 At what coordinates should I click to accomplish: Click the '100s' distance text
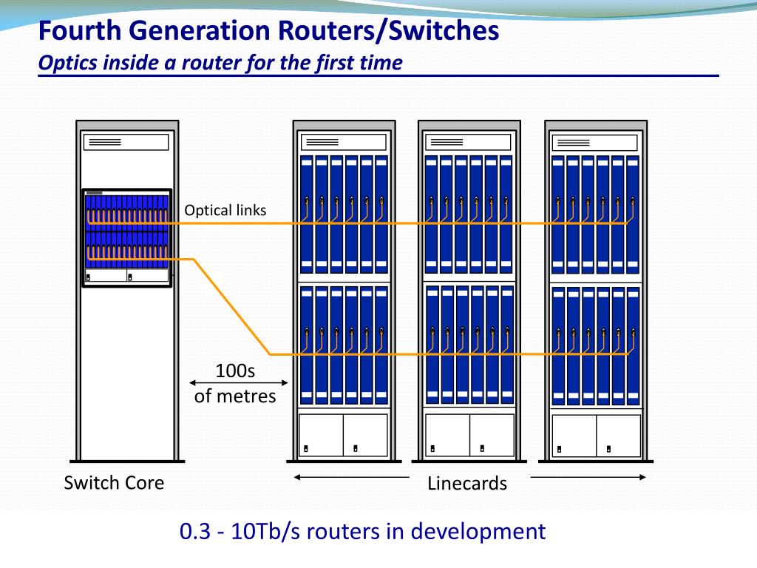(x=235, y=371)
